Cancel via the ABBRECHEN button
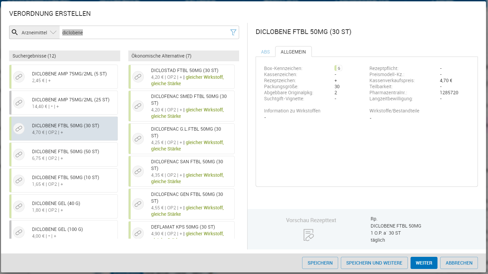 tap(459, 263)
